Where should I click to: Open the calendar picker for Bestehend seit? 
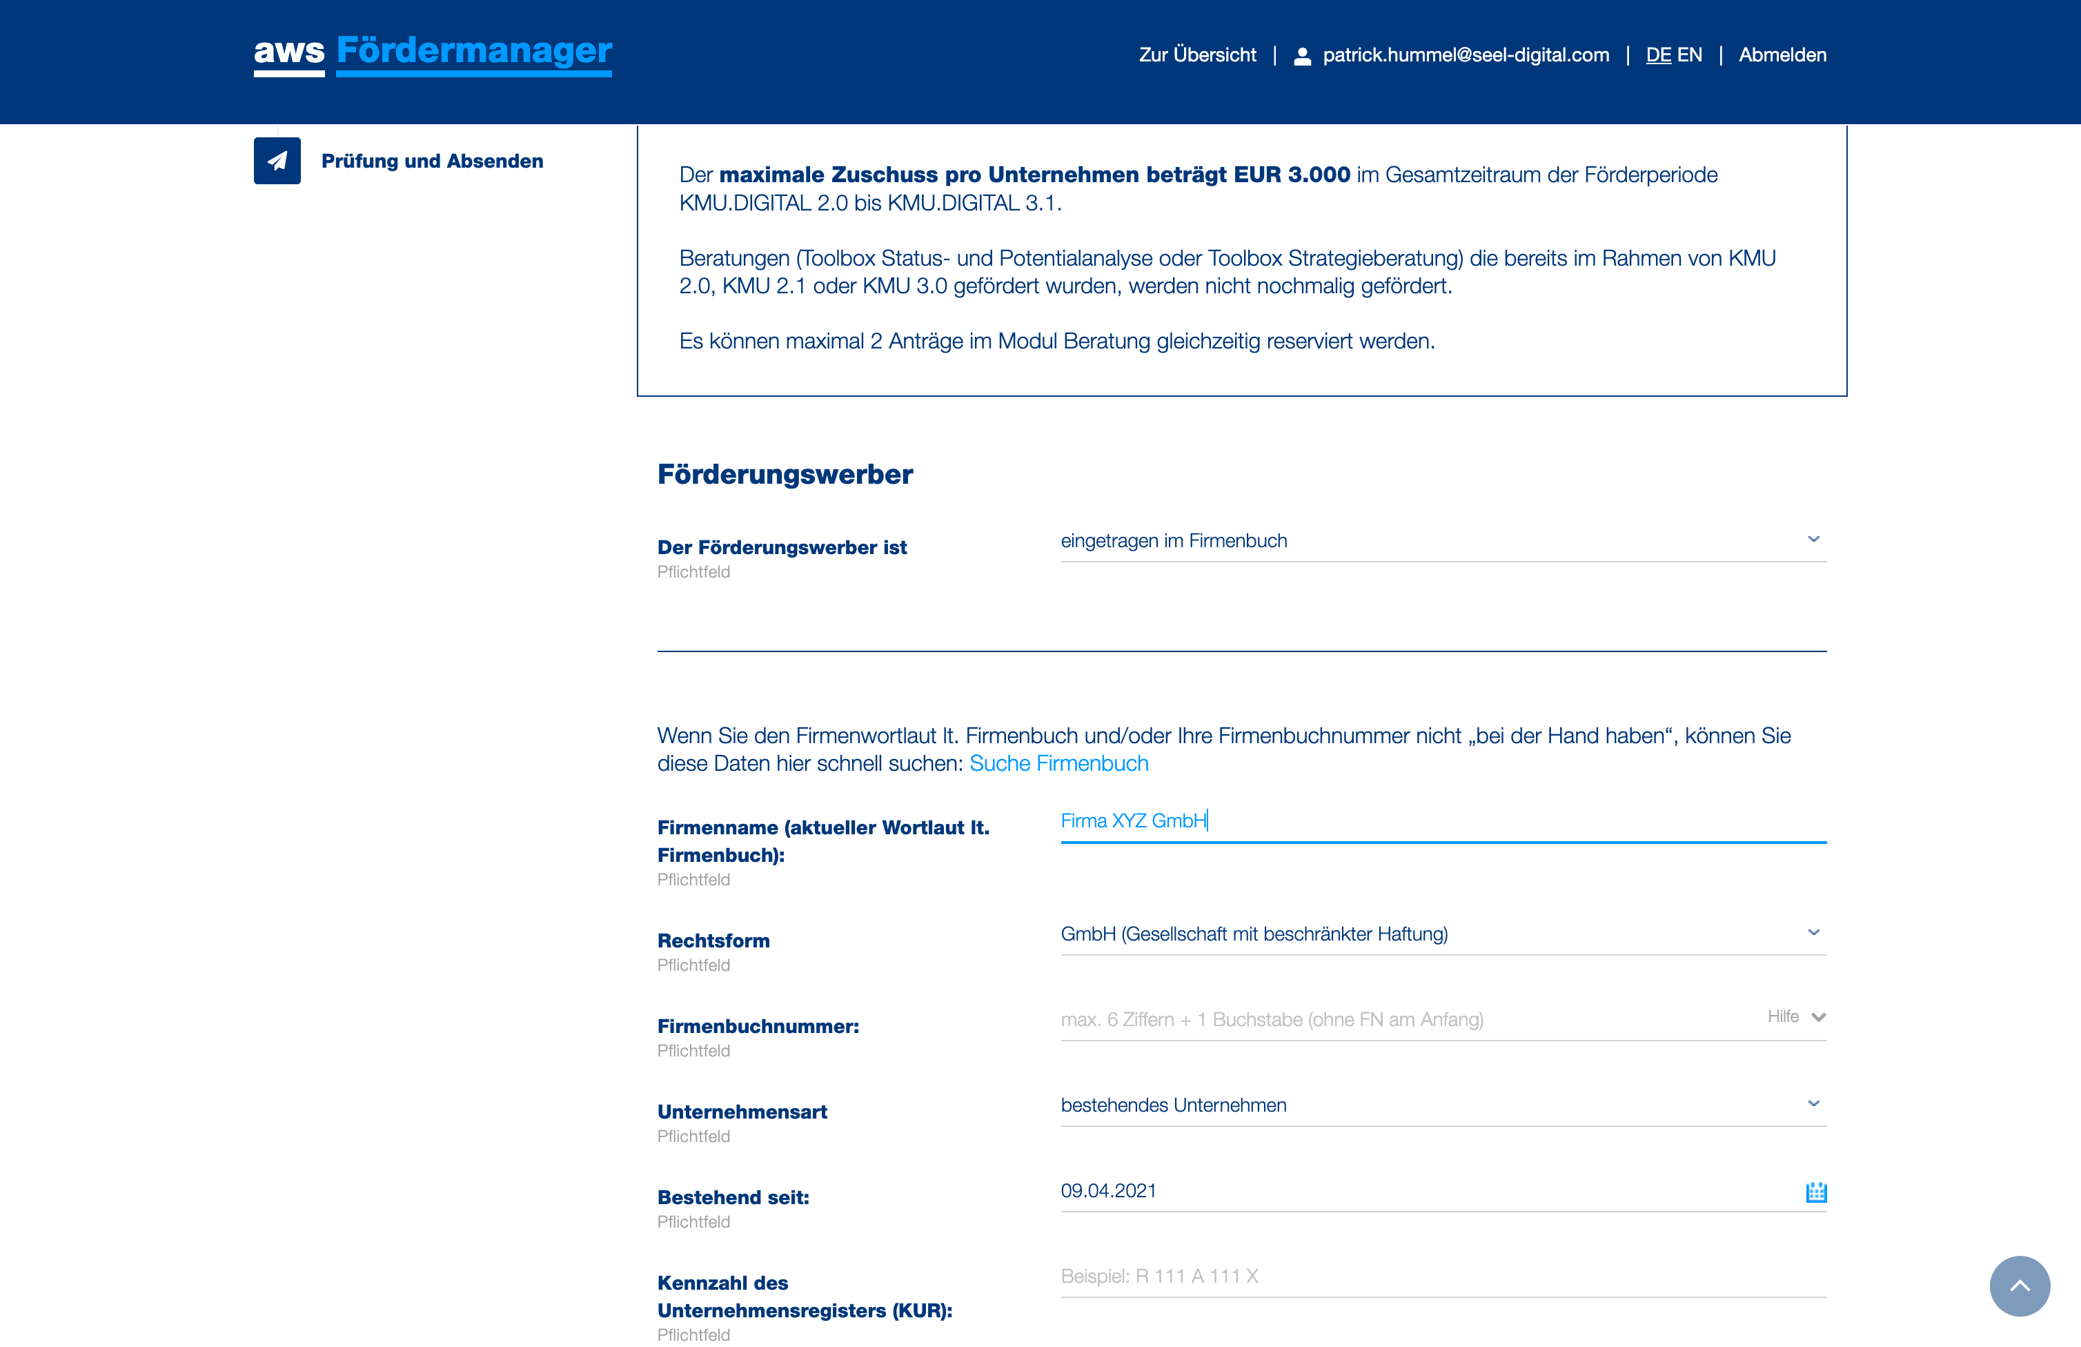[1816, 1191]
